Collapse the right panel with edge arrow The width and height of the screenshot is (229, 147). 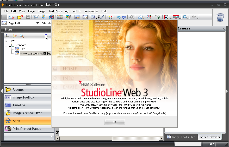click(227, 91)
